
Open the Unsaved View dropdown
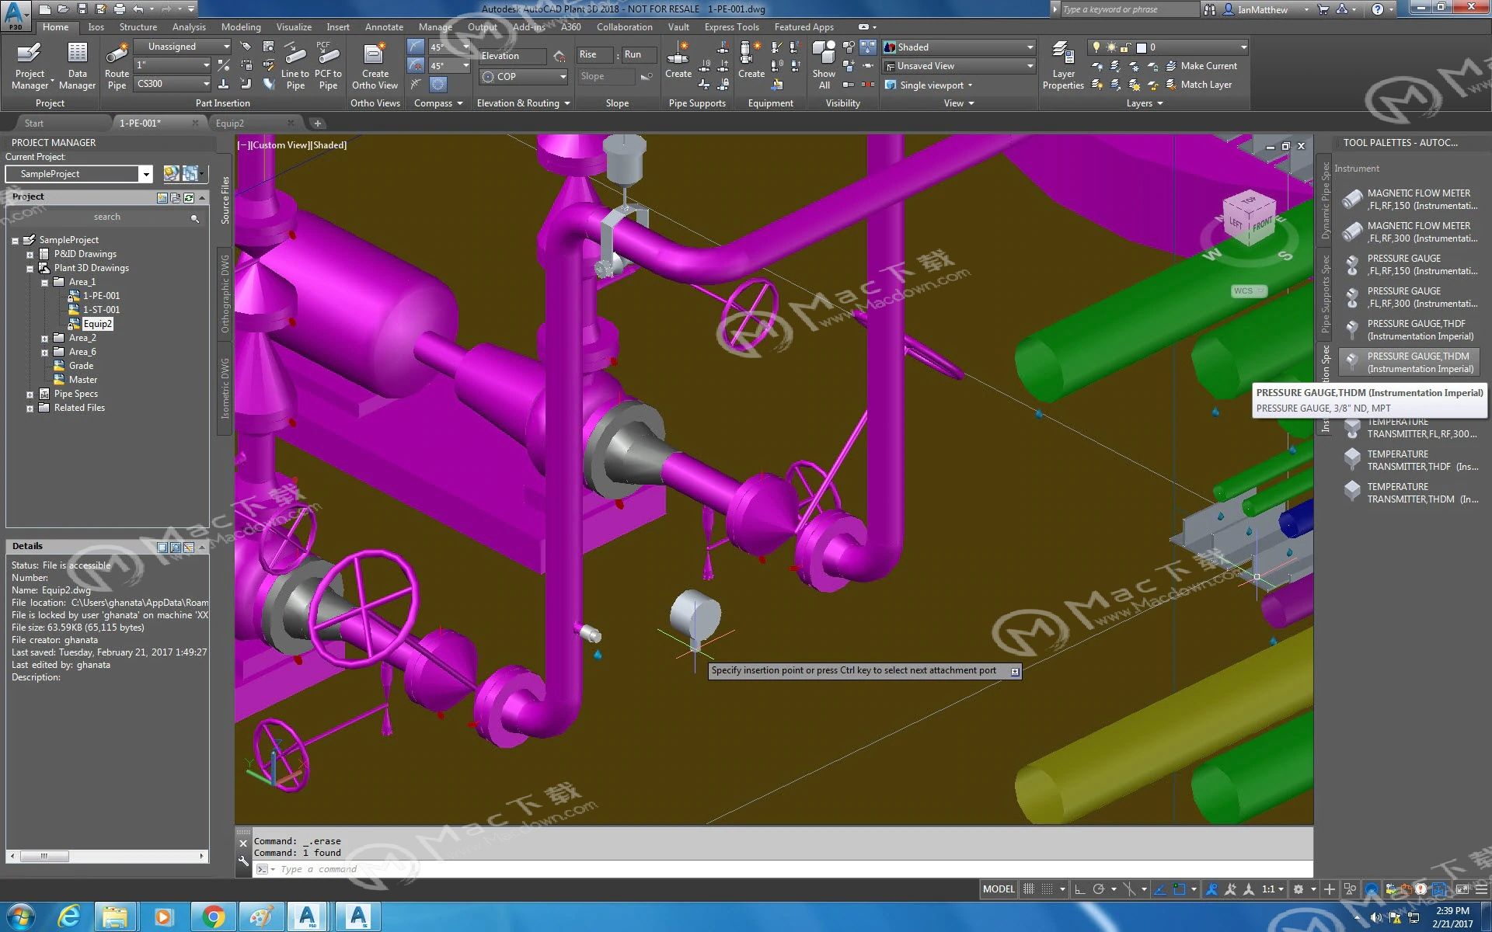click(959, 66)
